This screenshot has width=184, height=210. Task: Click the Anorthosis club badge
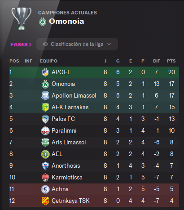45,166
